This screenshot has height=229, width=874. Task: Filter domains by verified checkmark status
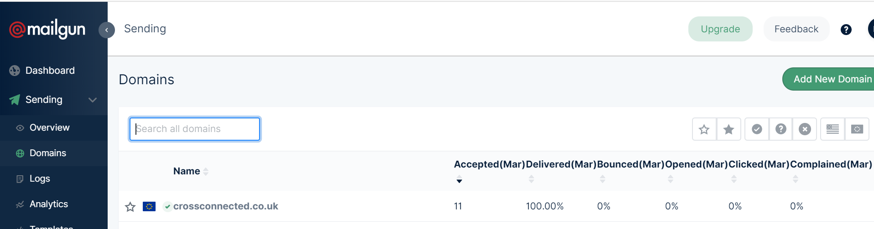click(757, 129)
